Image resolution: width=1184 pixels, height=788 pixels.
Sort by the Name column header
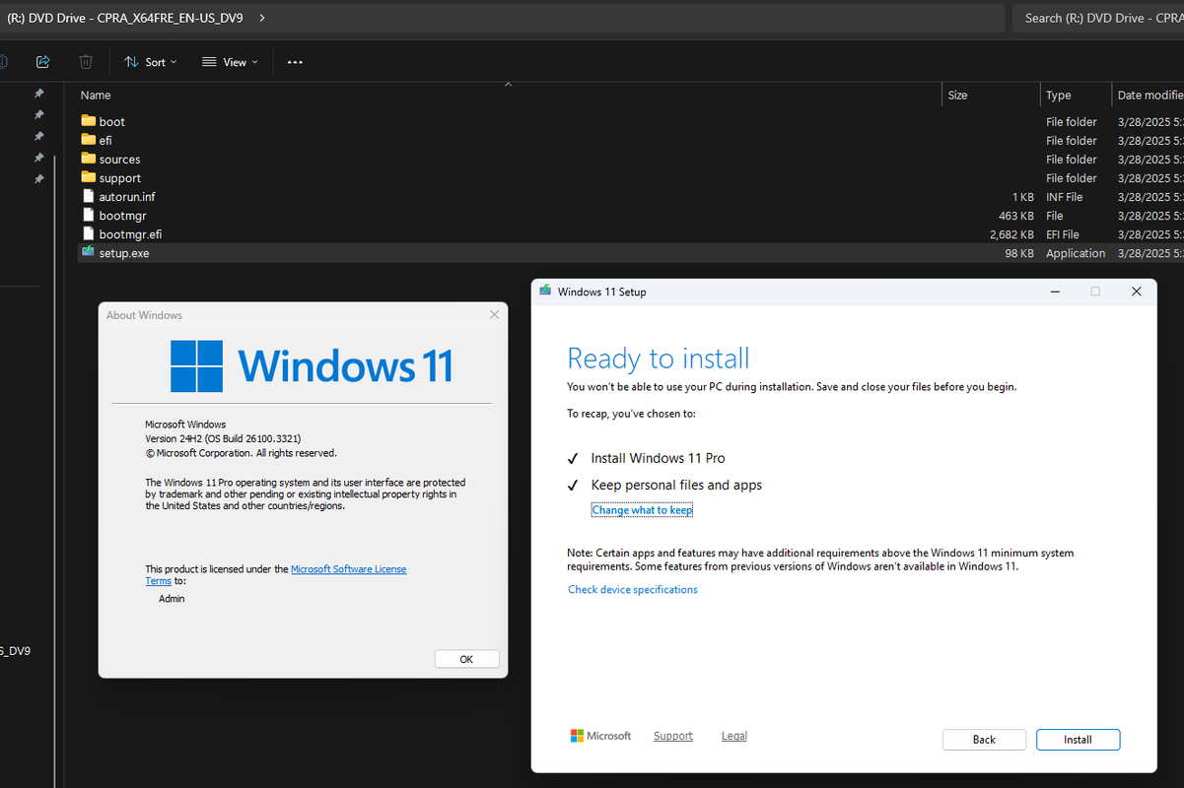(96, 96)
